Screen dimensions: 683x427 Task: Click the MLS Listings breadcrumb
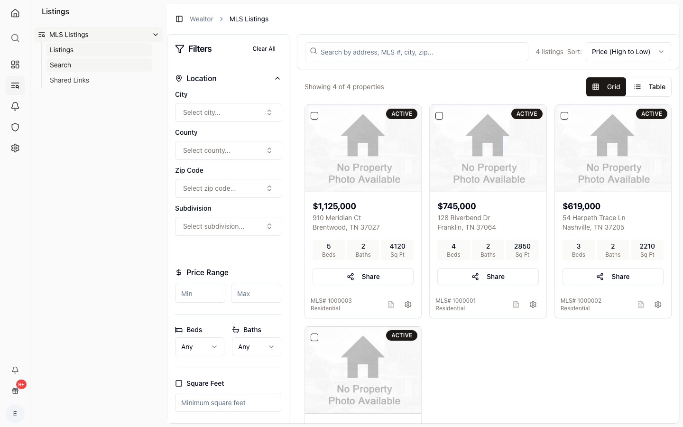249,19
